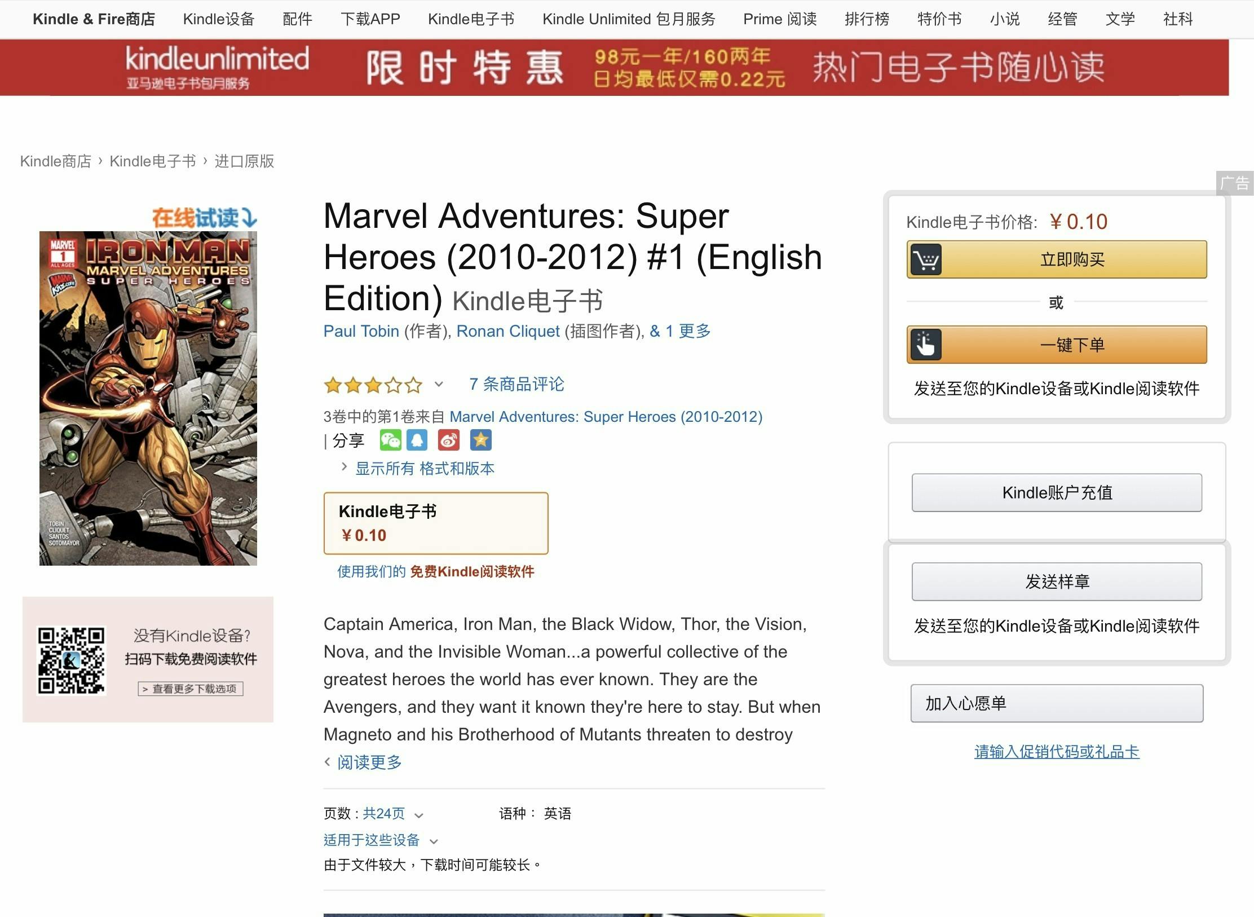Open the Kindle电子书 menu item
The height and width of the screenshot is (917, 1254).
471,19
